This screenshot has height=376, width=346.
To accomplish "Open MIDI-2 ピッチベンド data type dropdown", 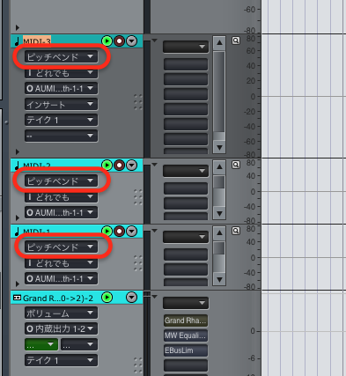I will click(x=61, y=181).
